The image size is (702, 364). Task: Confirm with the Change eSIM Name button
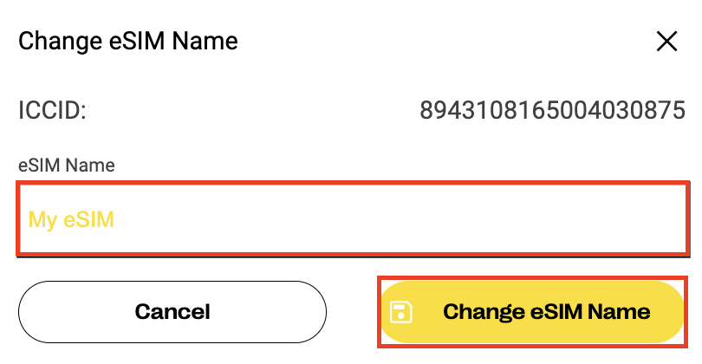(x=532, y=312)
